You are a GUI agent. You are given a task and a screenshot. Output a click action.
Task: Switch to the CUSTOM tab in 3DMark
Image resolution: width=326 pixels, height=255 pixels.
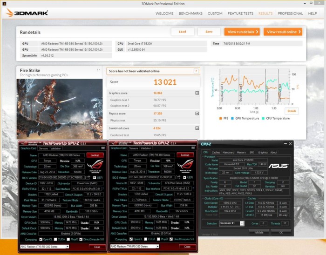coord(215,13)
